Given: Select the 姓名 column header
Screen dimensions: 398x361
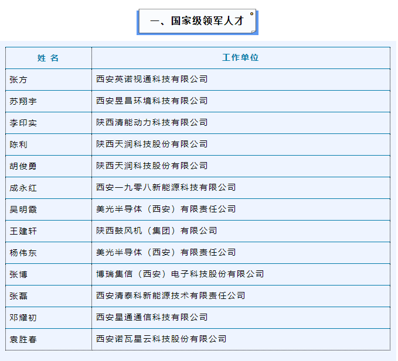Looking at the screenshot, I should (x=48, y=58).
